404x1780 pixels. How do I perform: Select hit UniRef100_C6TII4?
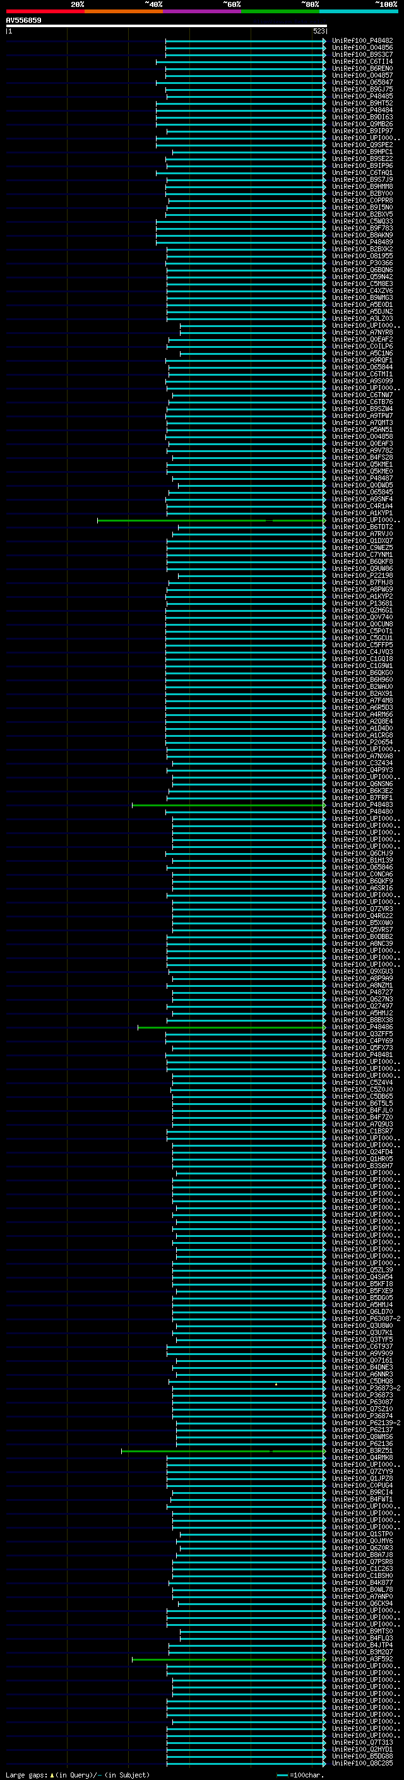pyautogui.click(x=362, y=61)
